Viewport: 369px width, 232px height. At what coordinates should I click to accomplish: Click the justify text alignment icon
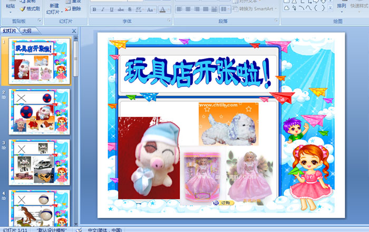click(x=206, y=9)
